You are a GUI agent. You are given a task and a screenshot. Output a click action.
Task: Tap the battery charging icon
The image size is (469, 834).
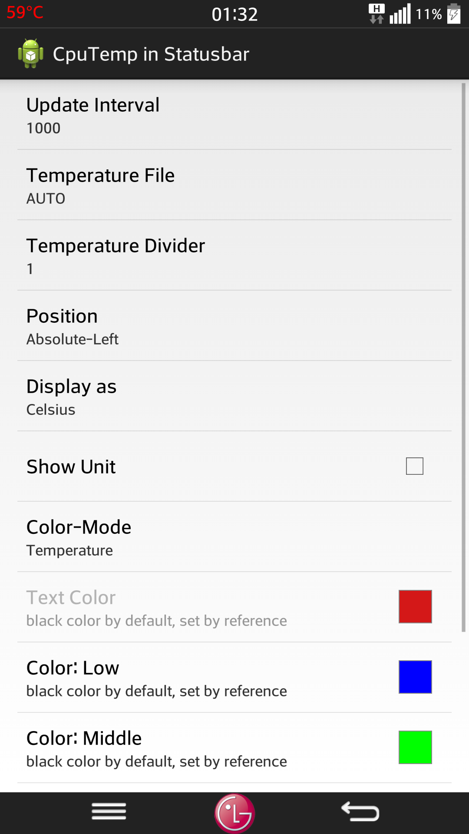pyautogui.click(x=454, y=13)
